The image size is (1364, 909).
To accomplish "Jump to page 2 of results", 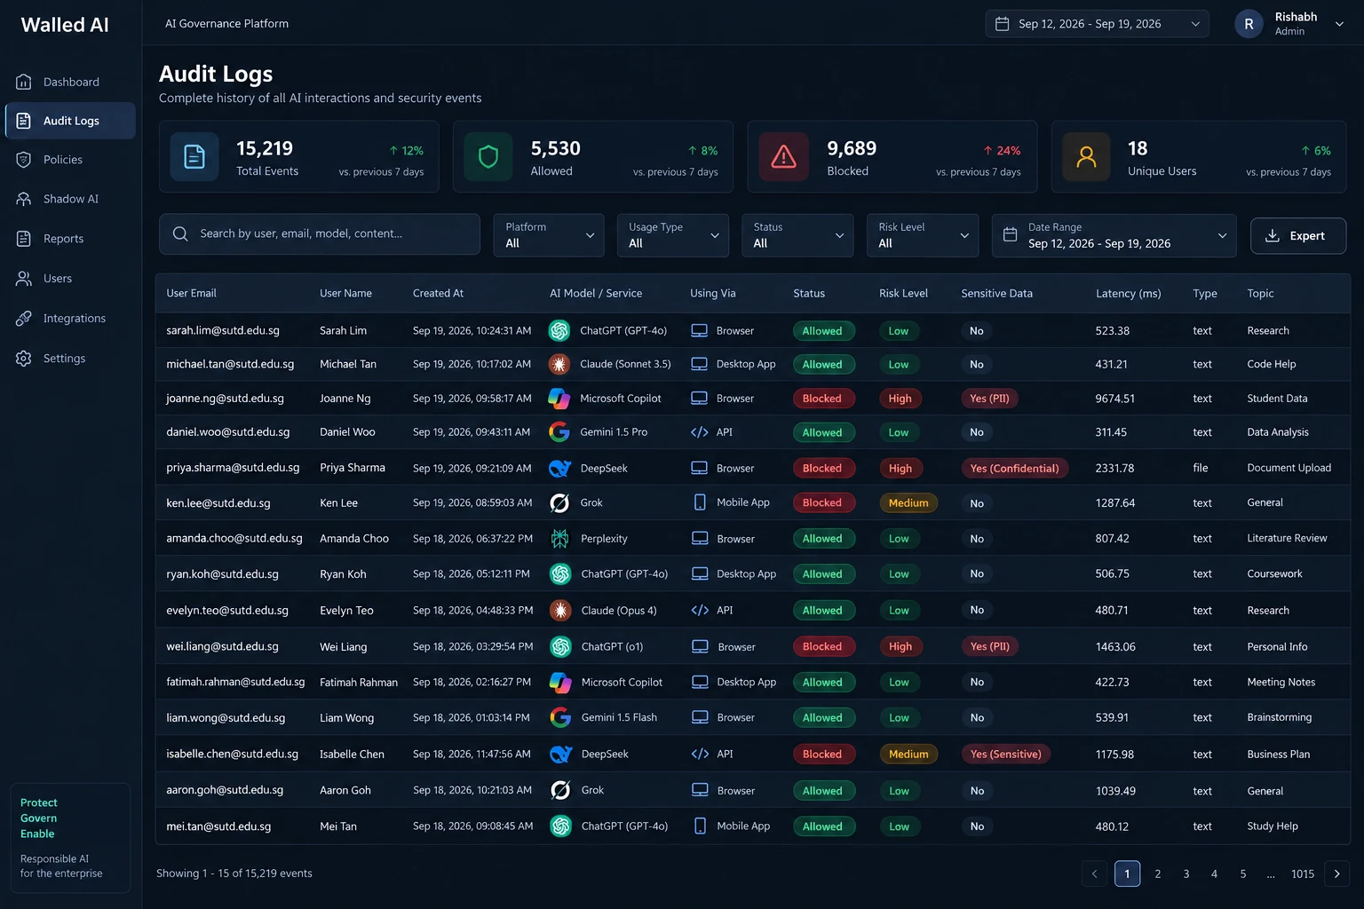I will [1158, 874].
